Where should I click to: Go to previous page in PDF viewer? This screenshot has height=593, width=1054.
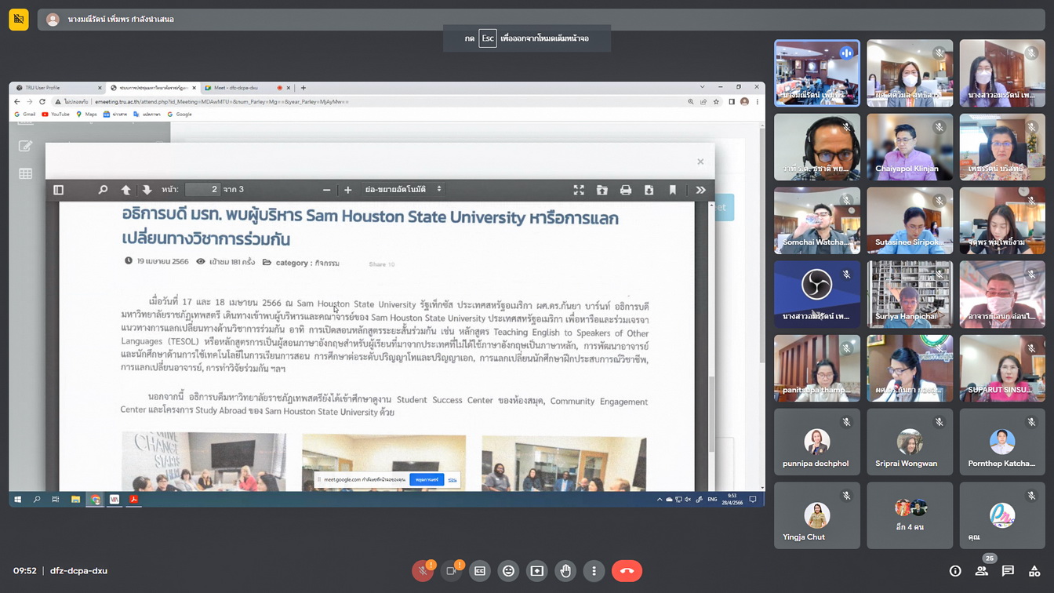click(125, 190)
